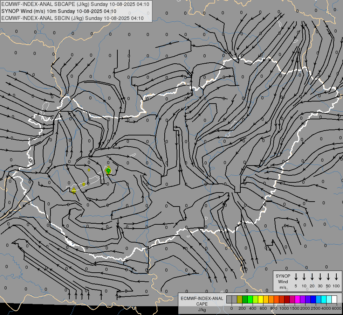The image size is (343, 315).
Task: Select the yellow-green CAPE legend swatch
Action: (x=255, y=299)
